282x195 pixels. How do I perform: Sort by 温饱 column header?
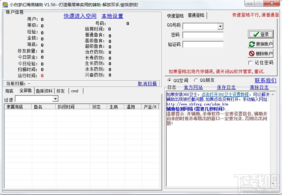(x=133, y=106)
